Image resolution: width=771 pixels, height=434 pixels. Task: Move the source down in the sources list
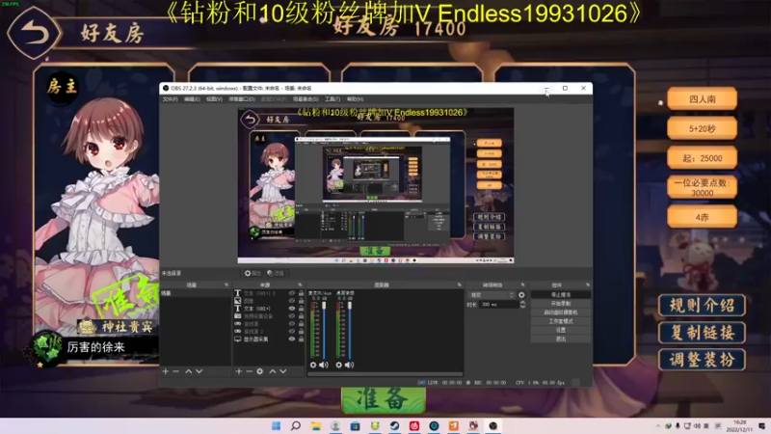tap(282, 371)
